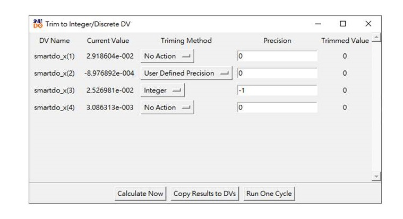Select Precision field containing -1
The width and height of the screenshot is (403, 219).
point(277,90)
